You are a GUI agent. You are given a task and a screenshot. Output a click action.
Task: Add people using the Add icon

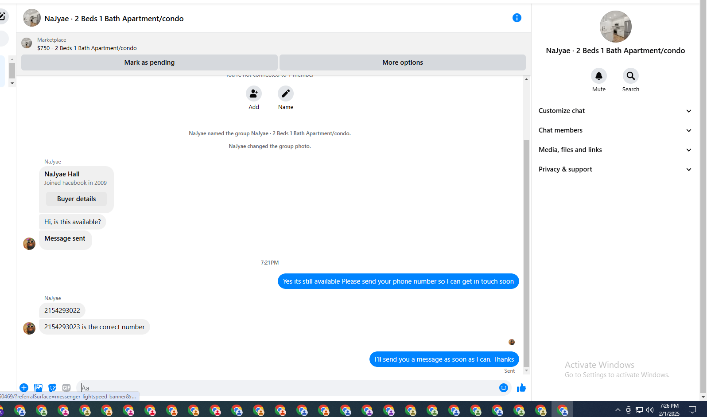tap(254, 94)
